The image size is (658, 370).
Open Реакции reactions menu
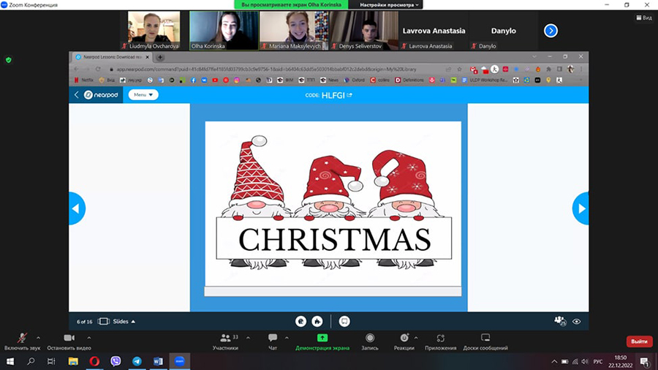404,341
